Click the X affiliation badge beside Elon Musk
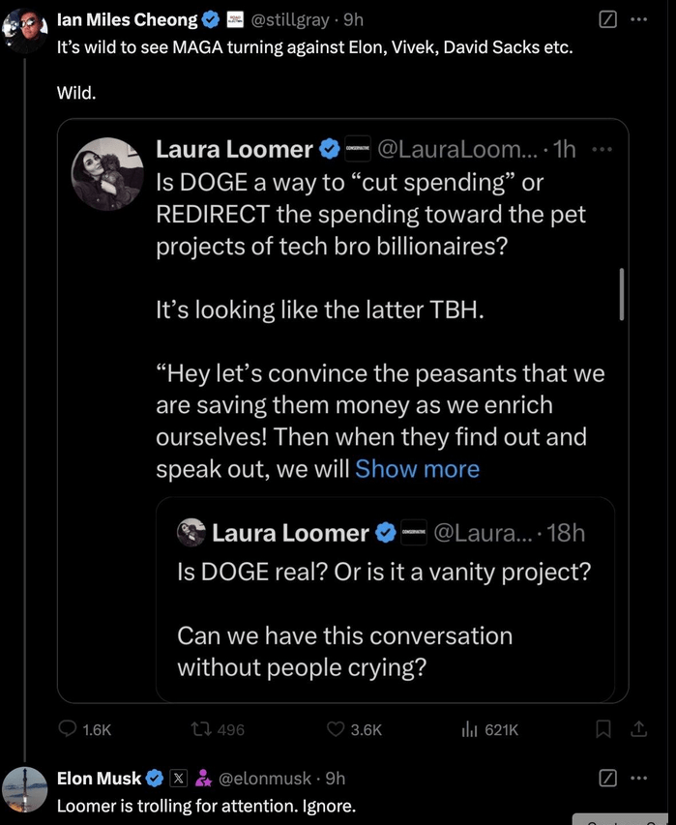Viewport: 676px width, 825px height. click(178, 778)
